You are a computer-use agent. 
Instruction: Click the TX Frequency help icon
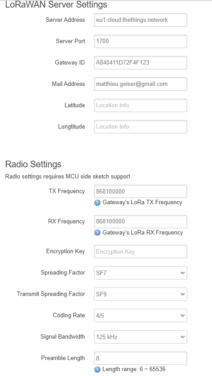pos(97,203)
